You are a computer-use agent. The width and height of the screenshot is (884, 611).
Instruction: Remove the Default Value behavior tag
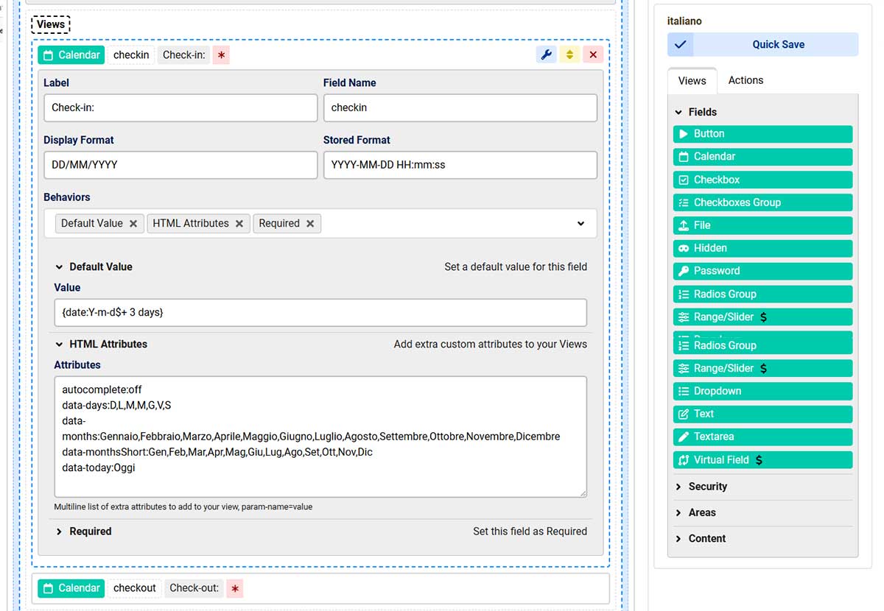click(x=133, y=224)
